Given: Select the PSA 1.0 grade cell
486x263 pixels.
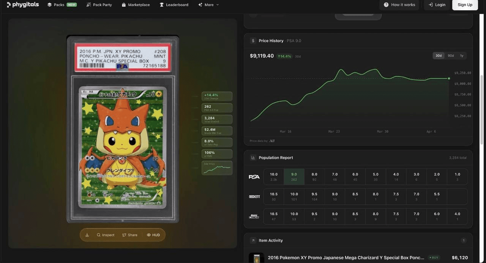Looking at the screenshot, I should (457, 177).
